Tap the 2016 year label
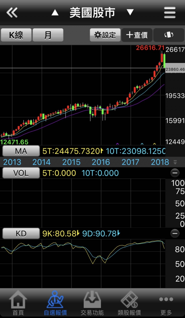This screenshot has height=318, width=185. point(101,162)
